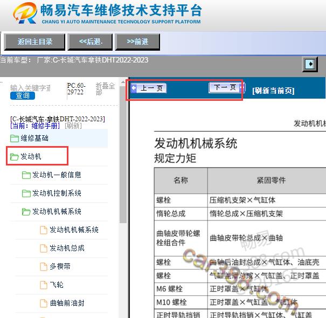Image resolution: width=326 pixels, height=318 pixels.
Task: Click the 当前：维修手册 link
Action: coord(35,126)
